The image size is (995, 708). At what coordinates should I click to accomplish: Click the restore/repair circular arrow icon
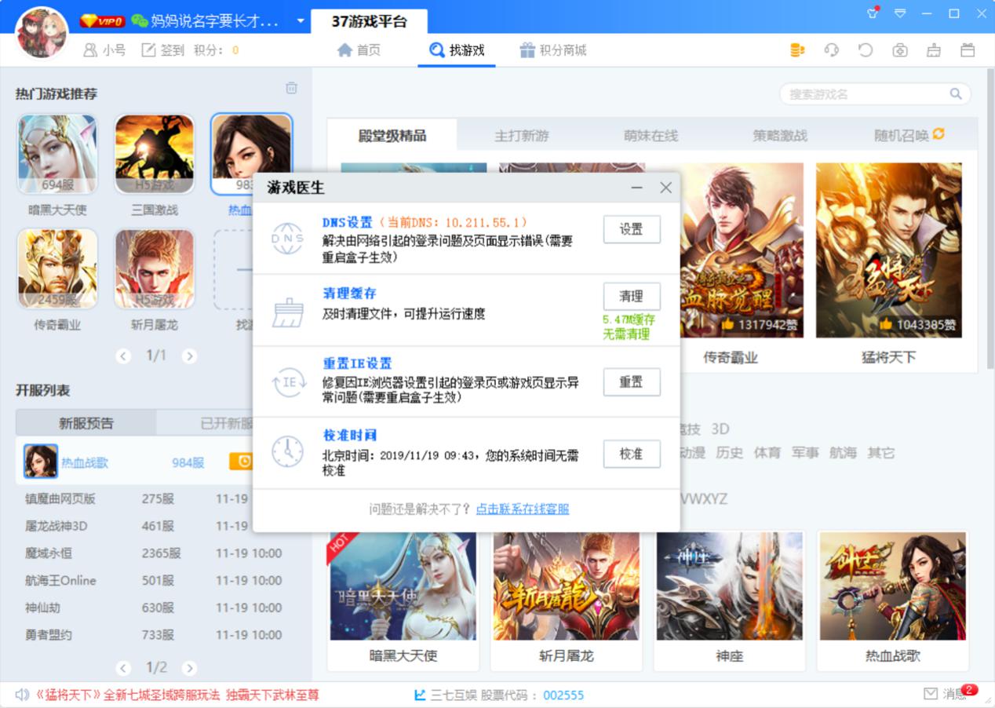[x=866, y=49]
